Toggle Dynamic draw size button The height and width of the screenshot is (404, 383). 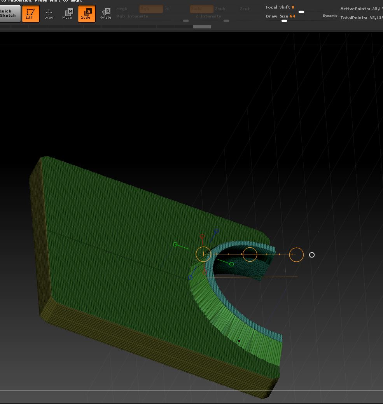coord(330,16)
